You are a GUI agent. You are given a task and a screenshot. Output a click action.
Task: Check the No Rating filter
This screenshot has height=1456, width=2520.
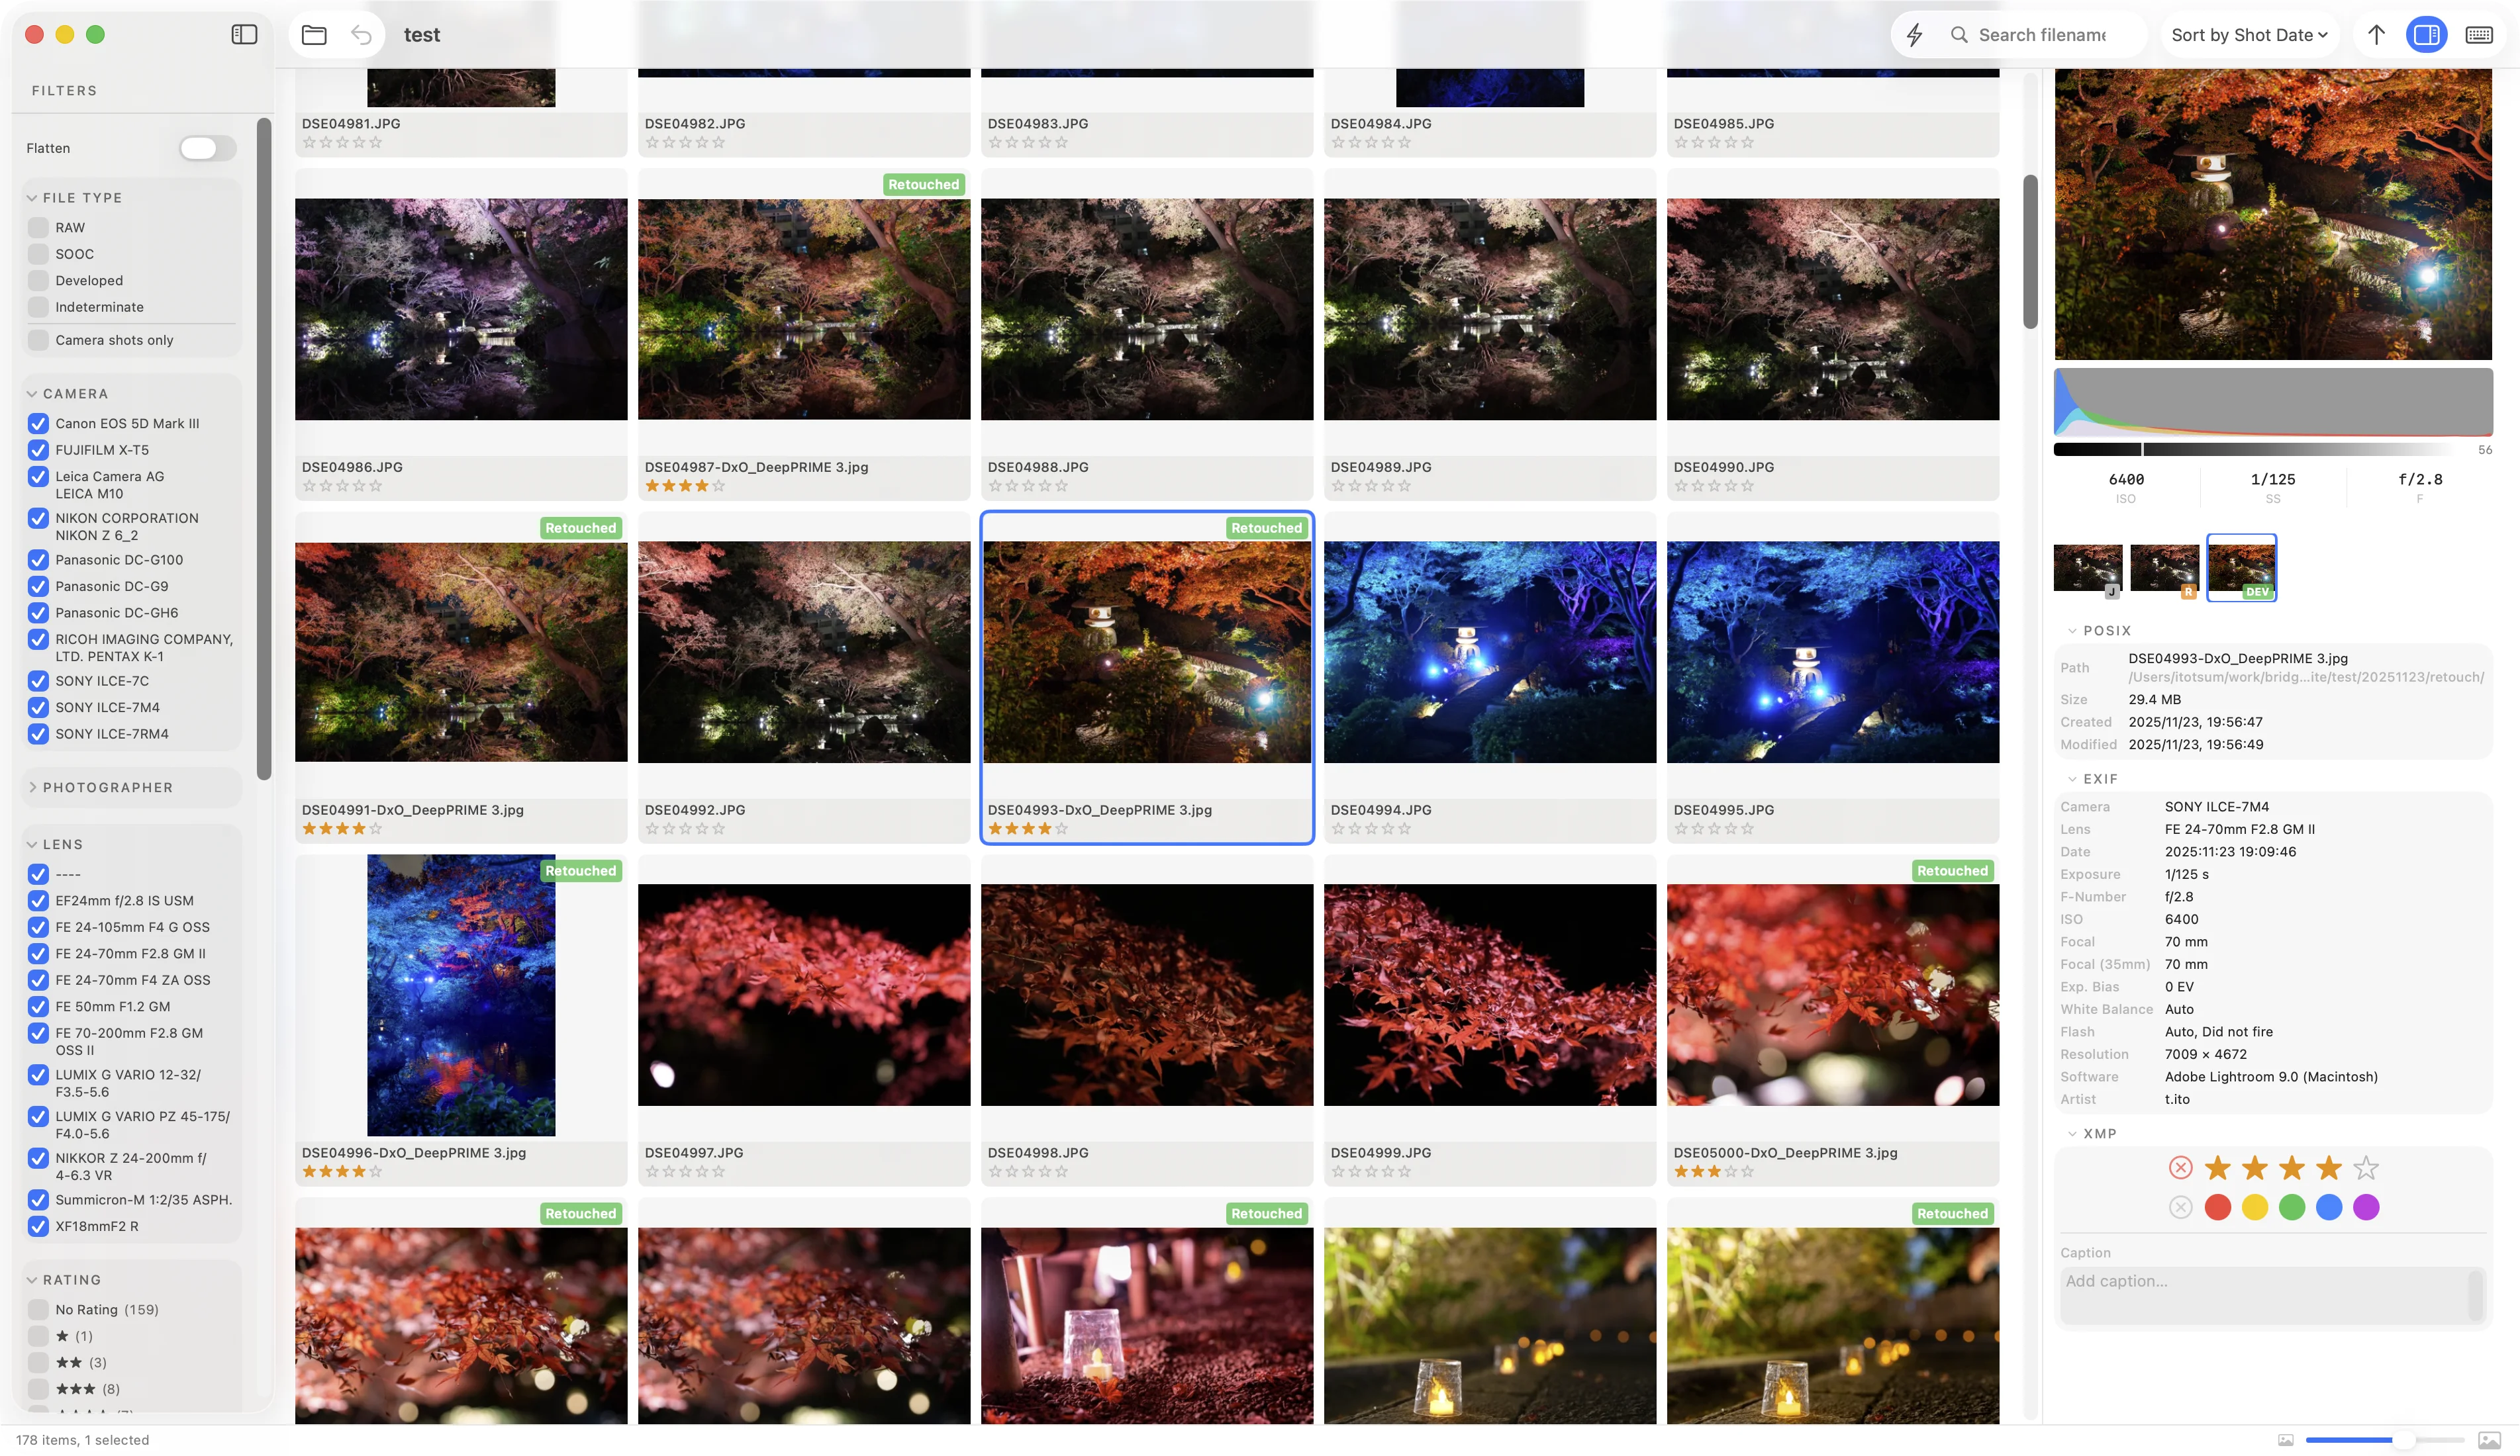click(x=38, y=1309)
